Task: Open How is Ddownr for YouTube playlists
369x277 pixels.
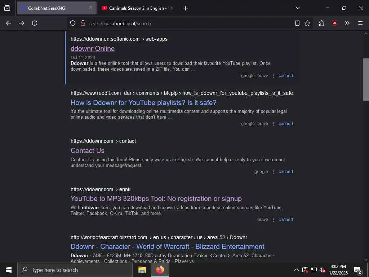Action: 143,103
